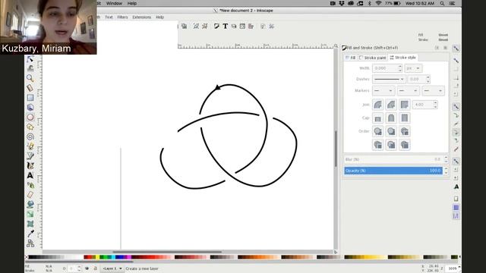Select the Connector tool
The width and height of the screenshot is (486, 273).
coord(30,243)
